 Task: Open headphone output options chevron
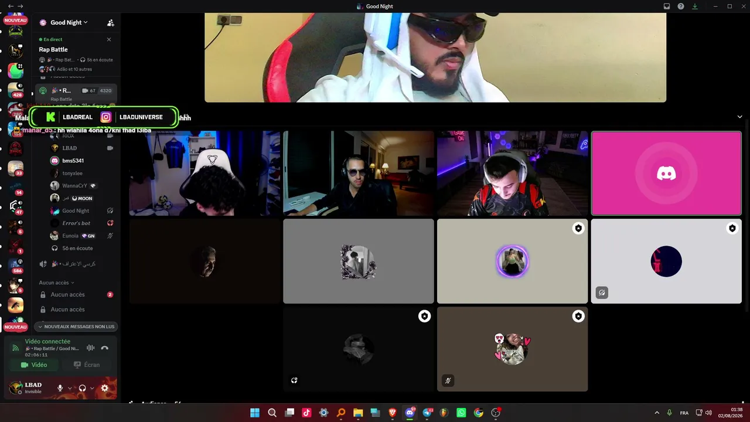click(x=92, y=388)
